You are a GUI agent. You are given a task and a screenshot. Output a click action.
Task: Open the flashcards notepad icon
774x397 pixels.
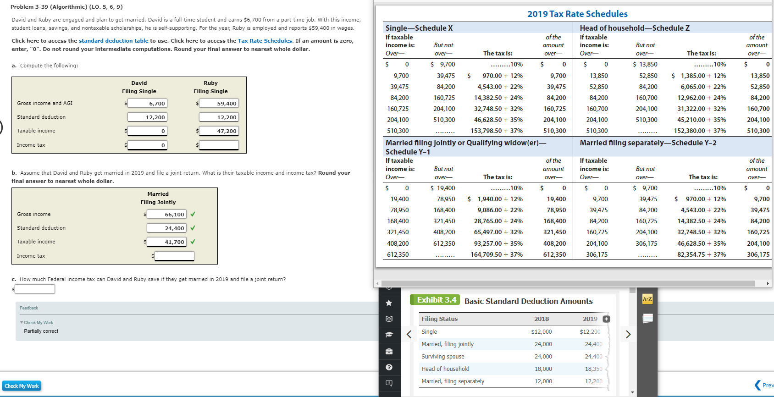(x=647, y=318)
